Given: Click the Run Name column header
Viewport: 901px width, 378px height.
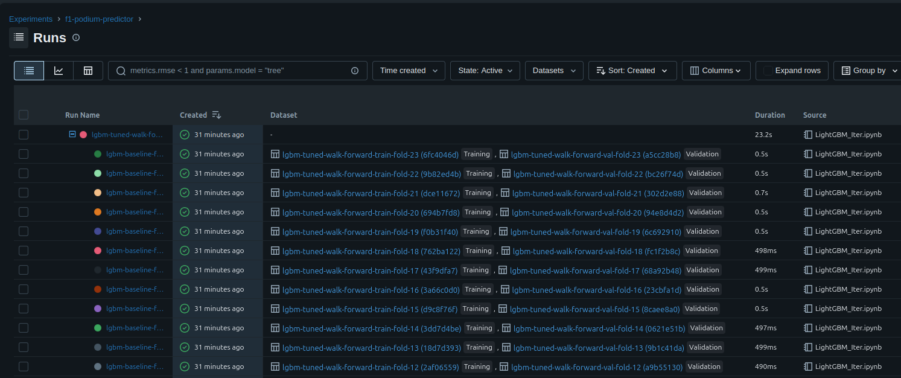Looking at the screenshot, I should pyautogui.click(x=83, y=115).
